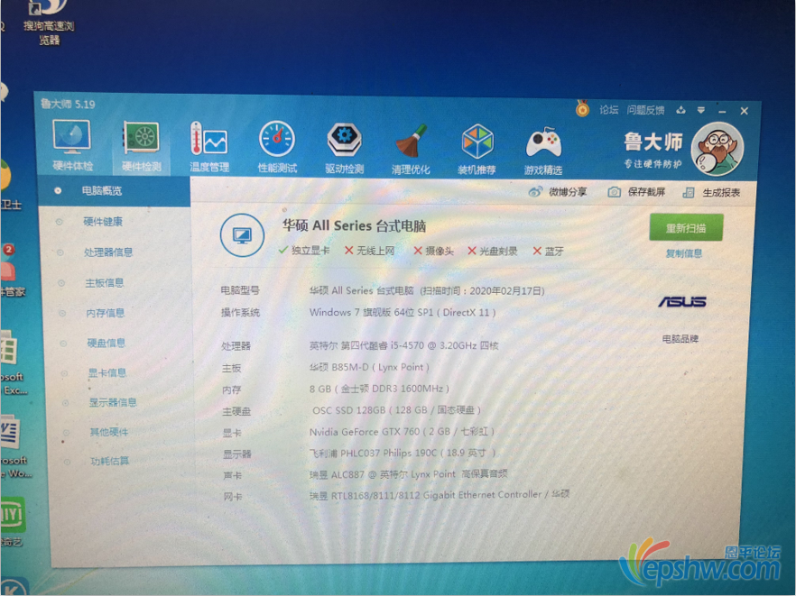This screenshot has width=796, height=596.
Task: Click the i5-4570 processor value
Action: pos(404,345)
